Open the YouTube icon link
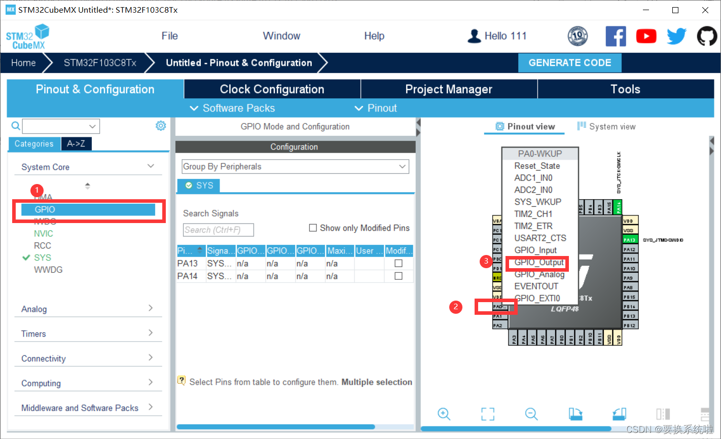 pyautogui.click(x=646, y=36)
